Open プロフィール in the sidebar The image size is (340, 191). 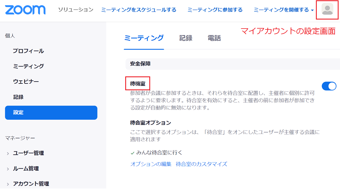(x=28, y=51)
